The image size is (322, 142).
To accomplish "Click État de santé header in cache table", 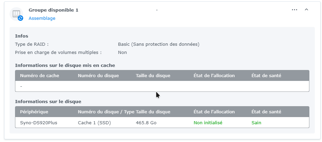I will (x=266, y=75).
